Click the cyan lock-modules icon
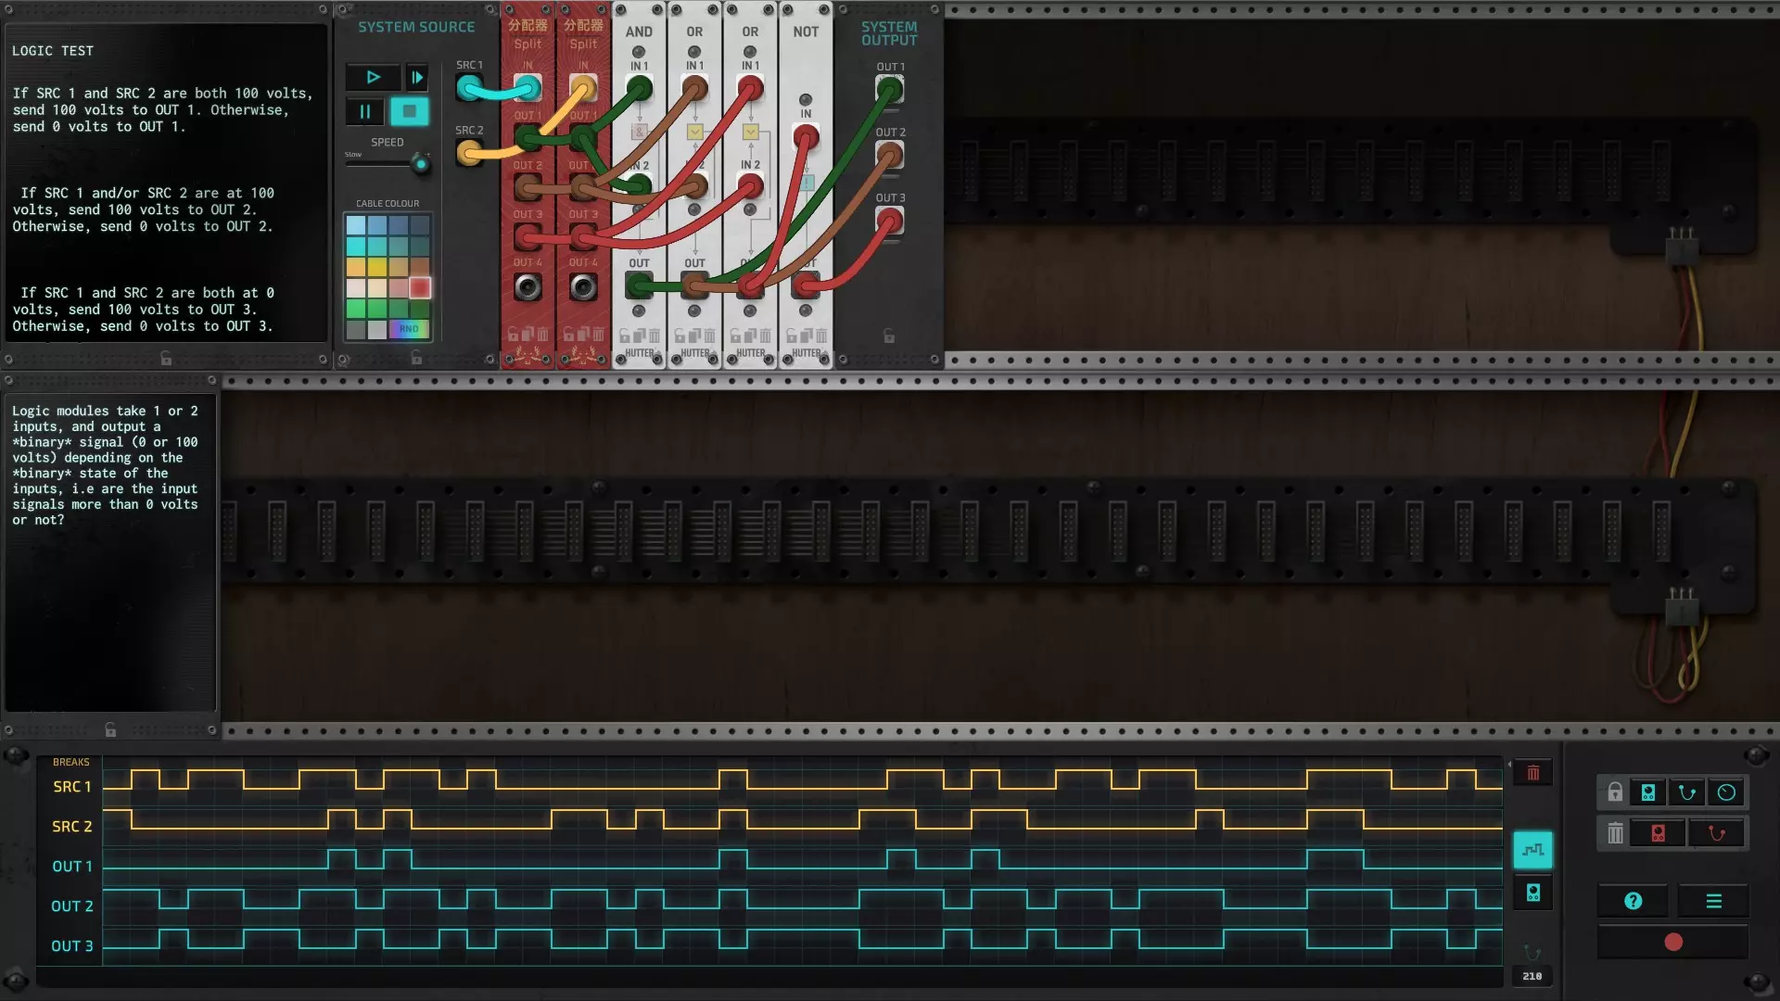 (1648, 792)
